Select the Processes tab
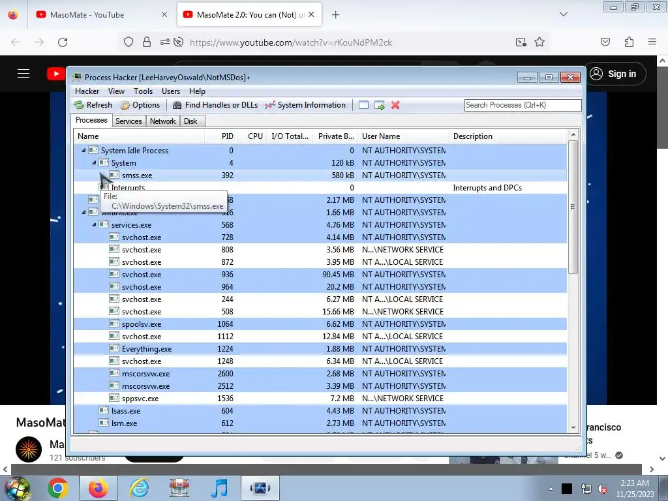 [91, 120]
